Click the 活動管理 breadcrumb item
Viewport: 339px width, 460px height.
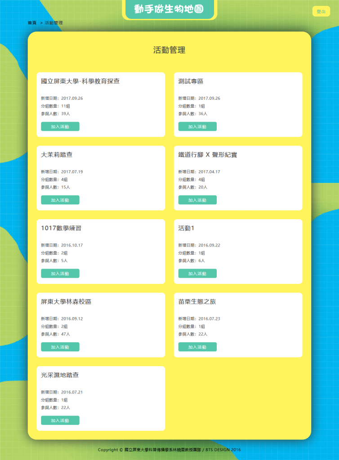(54, 23)
